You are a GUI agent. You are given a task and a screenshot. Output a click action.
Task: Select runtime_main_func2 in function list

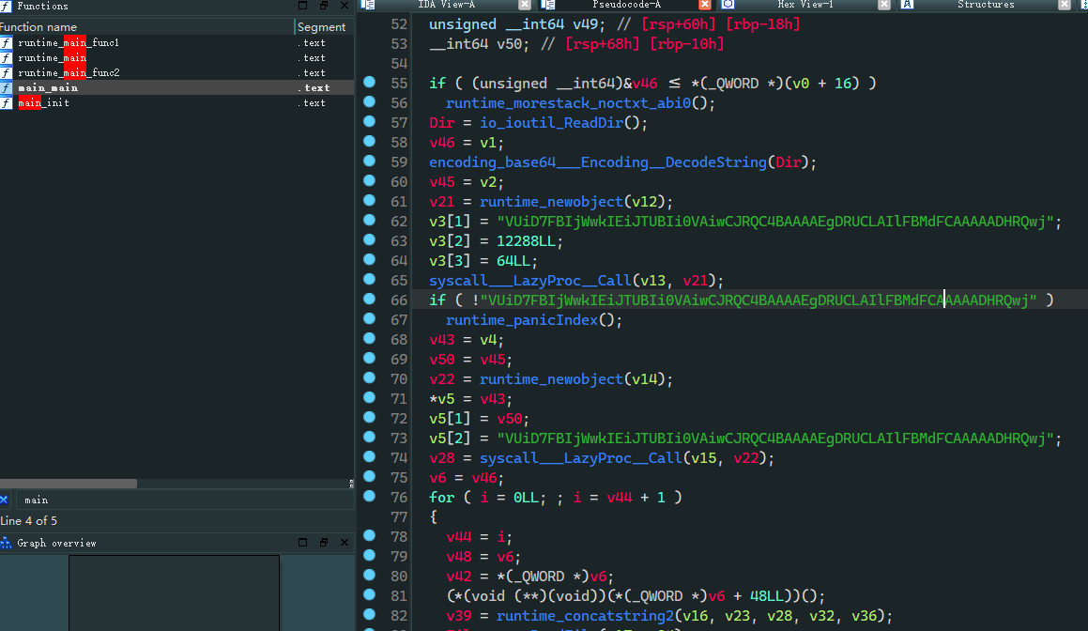69,73
